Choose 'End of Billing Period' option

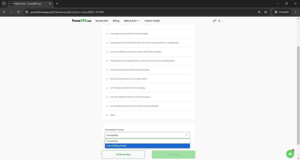147,146
